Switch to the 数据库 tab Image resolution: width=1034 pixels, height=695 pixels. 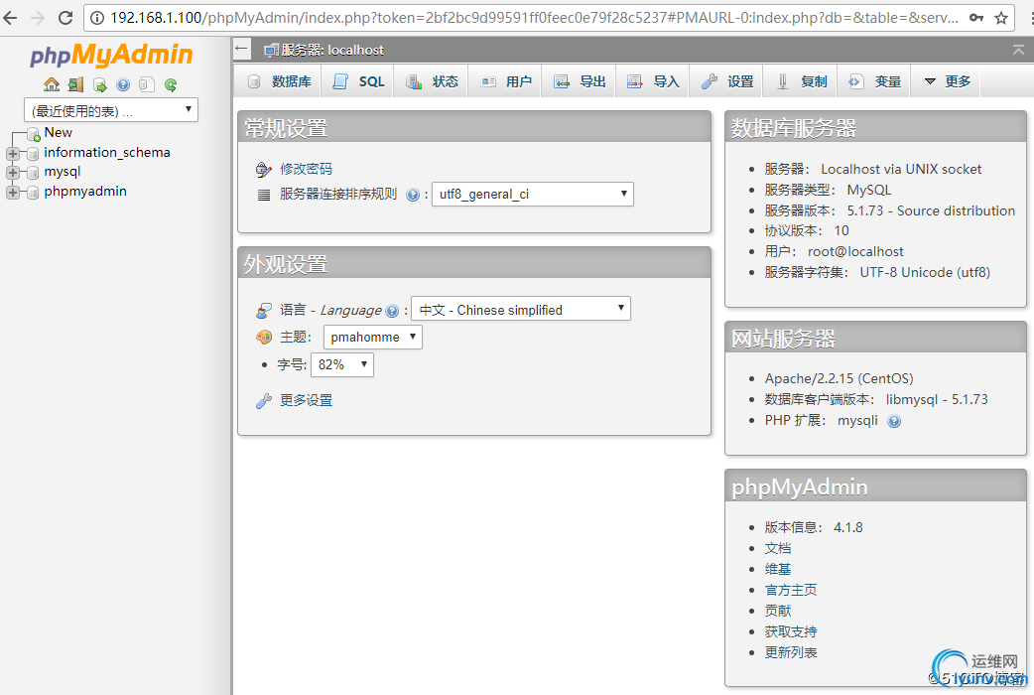(280, 81)
